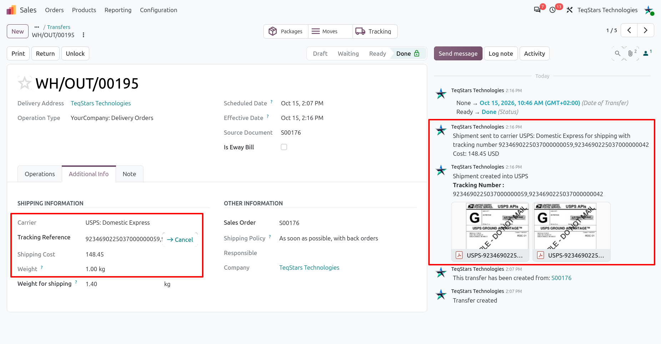The width and height of the screenshot is (661, 344).
Task: Click the Sales app title
Action: (28, 10)
